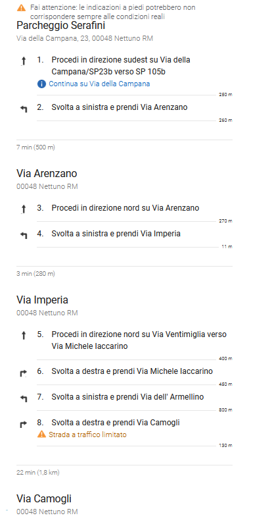272x528 pixels.
Task: Click the 7 min (500 m) summary
Action: [x=35, y=147]
